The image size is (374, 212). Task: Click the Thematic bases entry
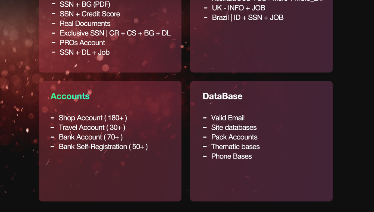click(x=235, y=147)
